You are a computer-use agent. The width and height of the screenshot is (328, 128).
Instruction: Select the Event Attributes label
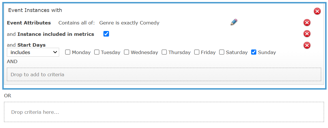(29, 23)
